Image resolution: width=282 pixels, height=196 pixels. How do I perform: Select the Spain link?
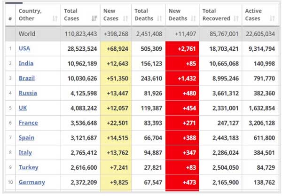tap(27, 138)
